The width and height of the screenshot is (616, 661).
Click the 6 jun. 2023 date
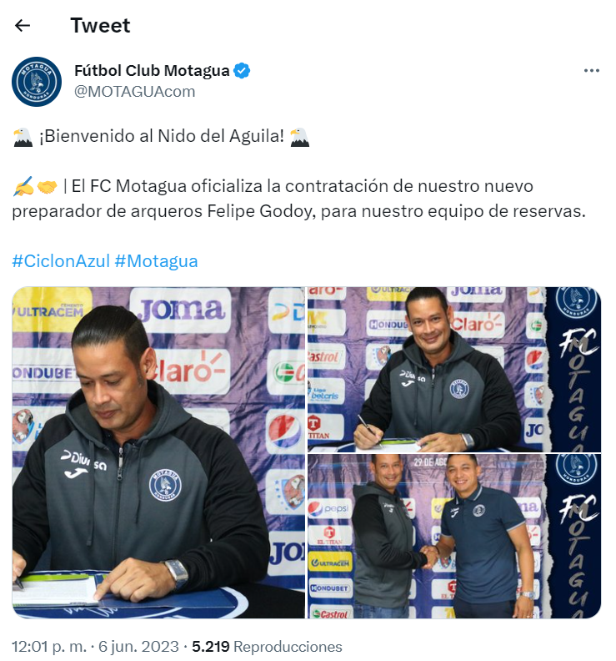(138, 647)
